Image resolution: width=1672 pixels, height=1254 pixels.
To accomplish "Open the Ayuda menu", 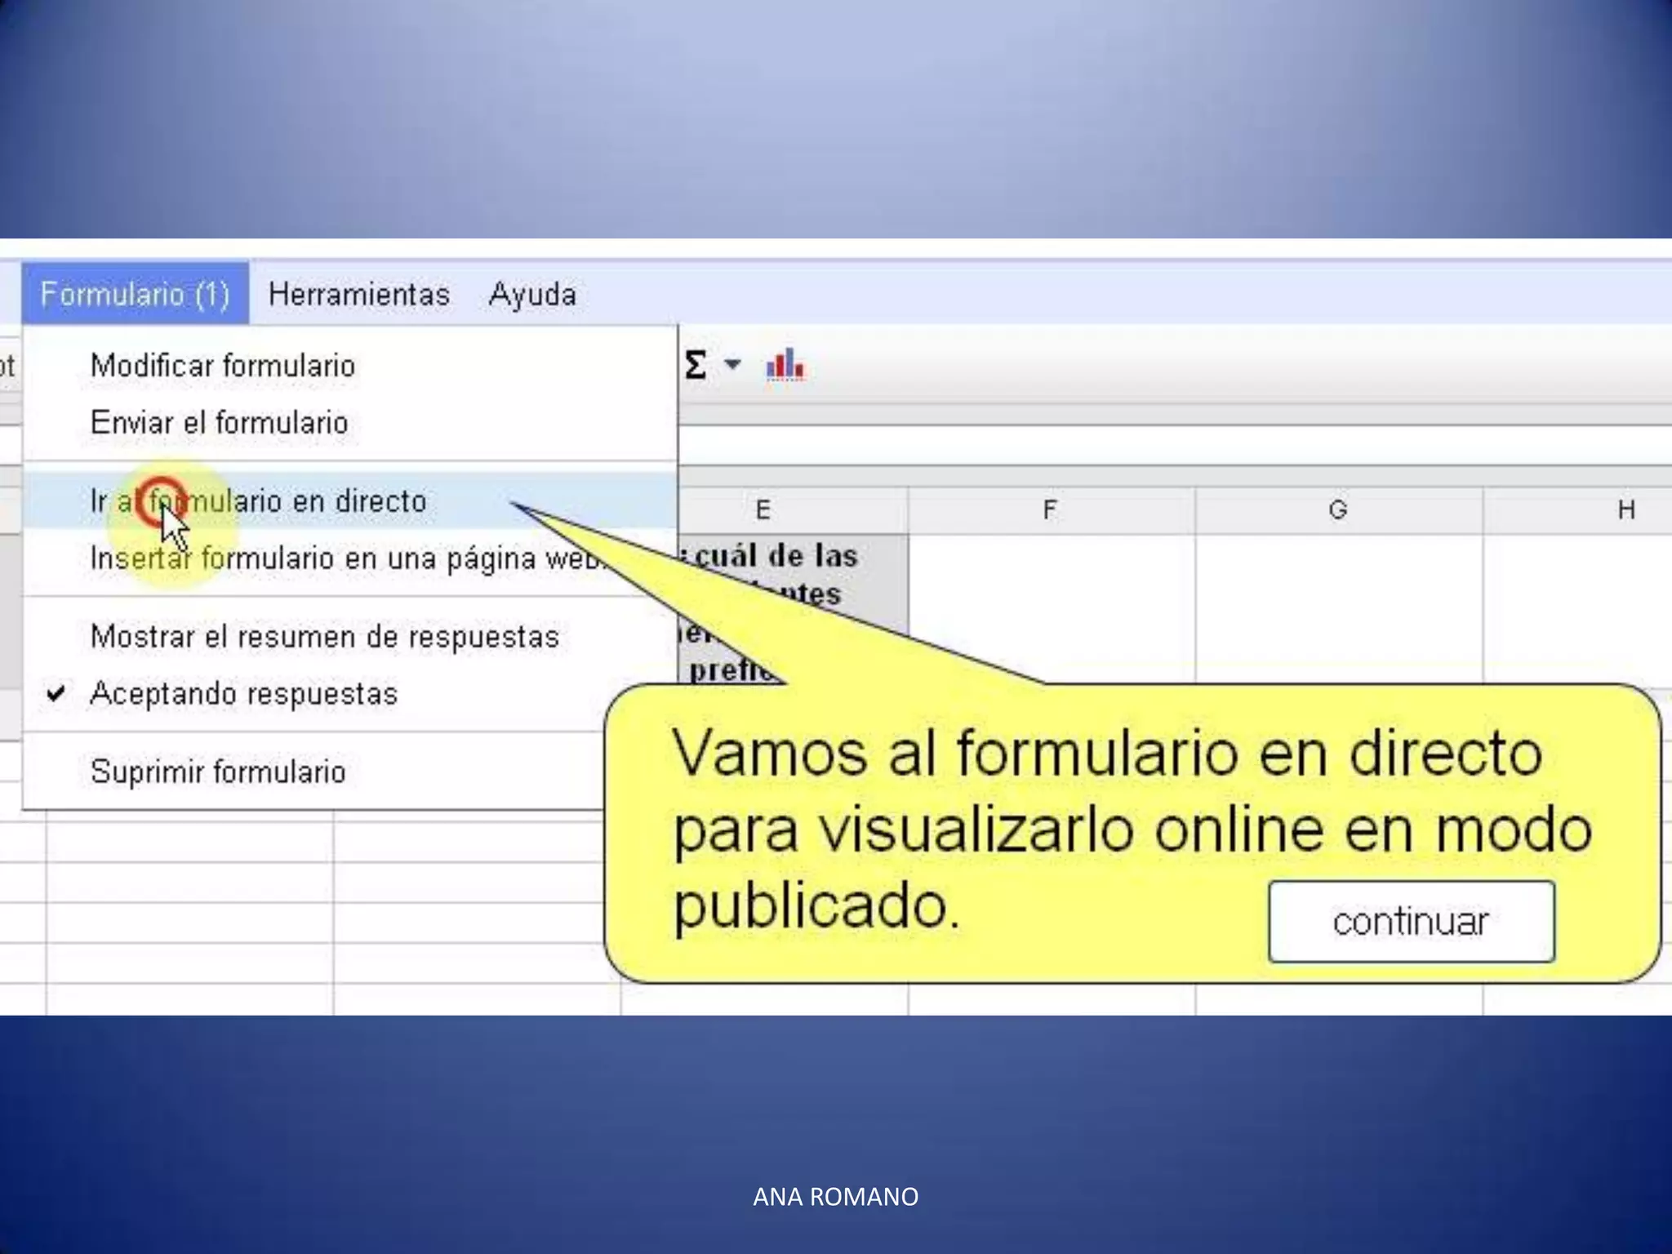I will [532, 294].
